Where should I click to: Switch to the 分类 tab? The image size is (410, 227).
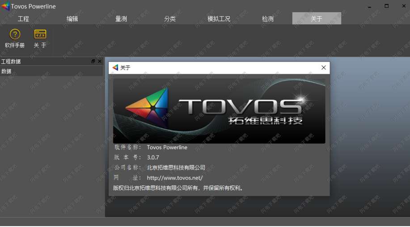point(170,19)
